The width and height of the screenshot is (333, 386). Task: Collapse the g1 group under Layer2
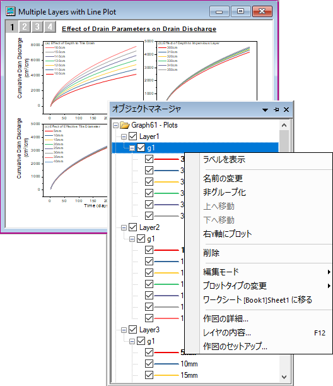[132, 239]
